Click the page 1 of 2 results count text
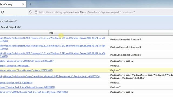 11,27
